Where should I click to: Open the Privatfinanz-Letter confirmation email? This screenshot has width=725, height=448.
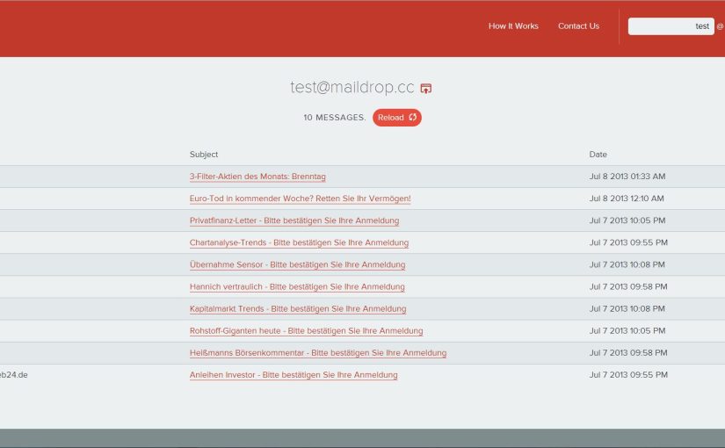coord(294,220)
